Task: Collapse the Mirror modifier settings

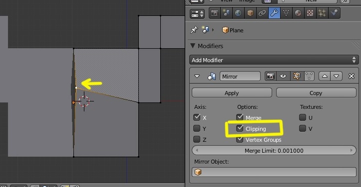Action: point(197,76)
